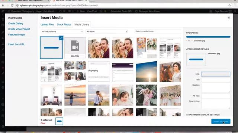Select the baby portrait thumbnail
Screen dimensions: 238x133
click(x=123, y=95)
